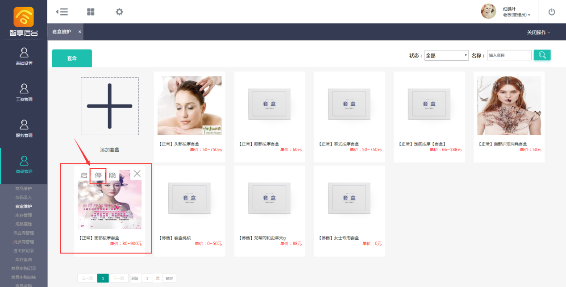Open 服务管理 in the sidebar
Viewport: 566px width, 287px height.
pyautogui.click(x=24, y=129)
